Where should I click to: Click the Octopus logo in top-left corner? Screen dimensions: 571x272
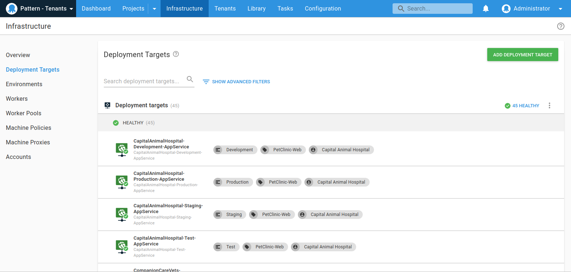click(12, 9)
